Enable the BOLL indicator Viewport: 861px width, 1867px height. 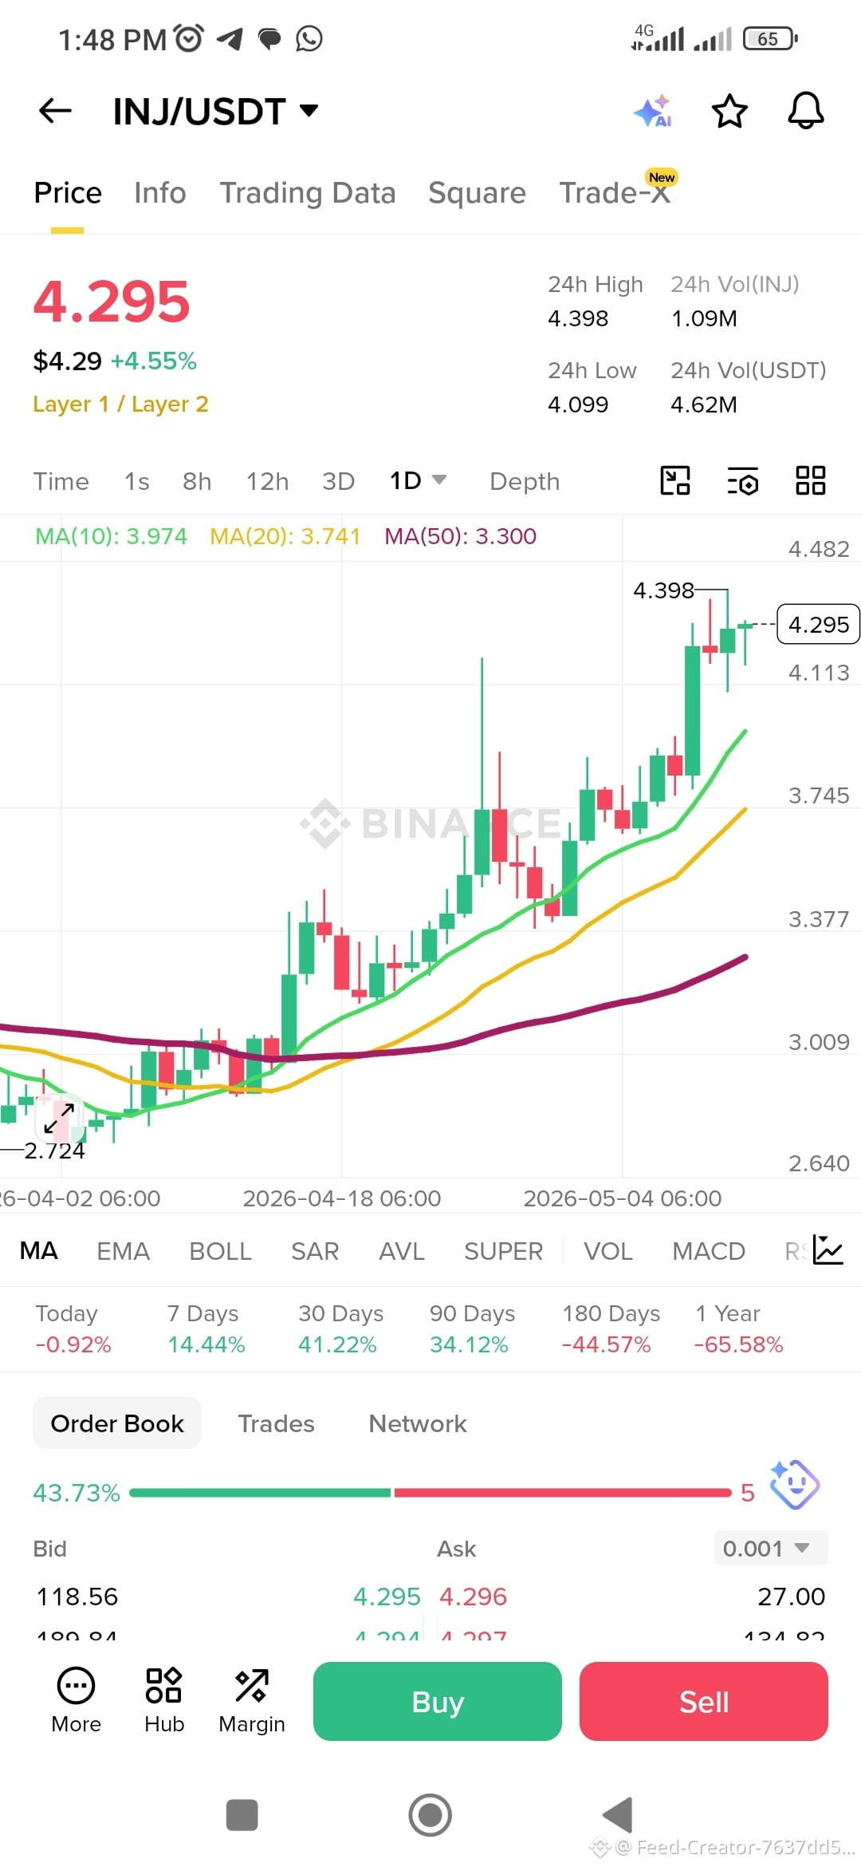pyautogui.click(x=220, y=1250)
